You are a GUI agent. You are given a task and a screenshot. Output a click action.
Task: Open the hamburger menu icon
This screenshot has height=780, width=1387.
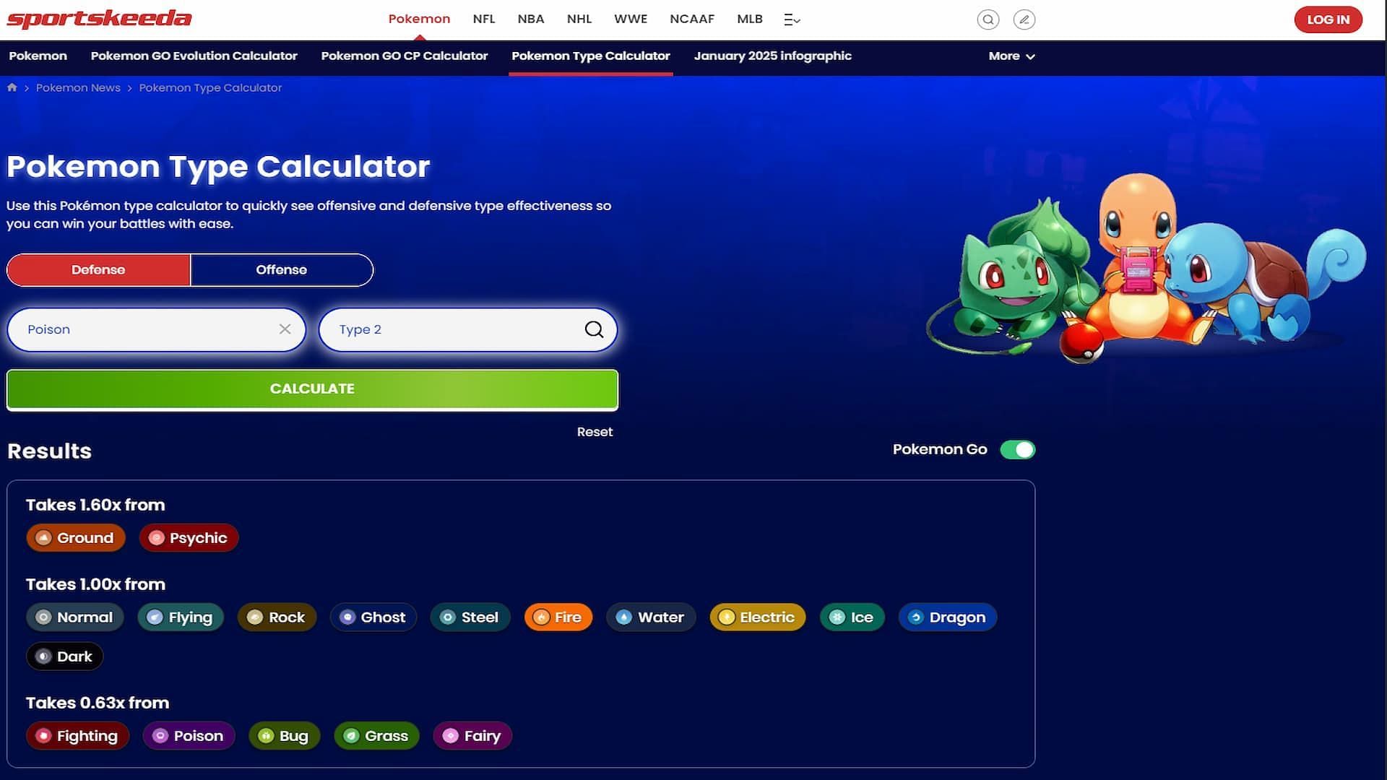coord(792,18)
